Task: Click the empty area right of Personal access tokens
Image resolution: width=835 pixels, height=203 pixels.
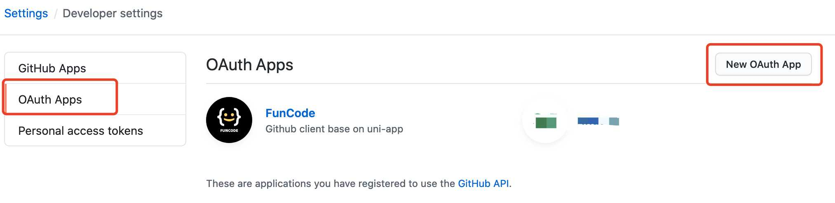Action: pyautogui.click(x=164, y=131)
